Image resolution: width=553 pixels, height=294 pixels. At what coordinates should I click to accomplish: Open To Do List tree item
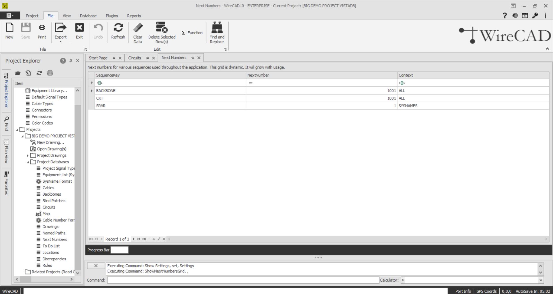pyautogui.click(x=51, y=246)
